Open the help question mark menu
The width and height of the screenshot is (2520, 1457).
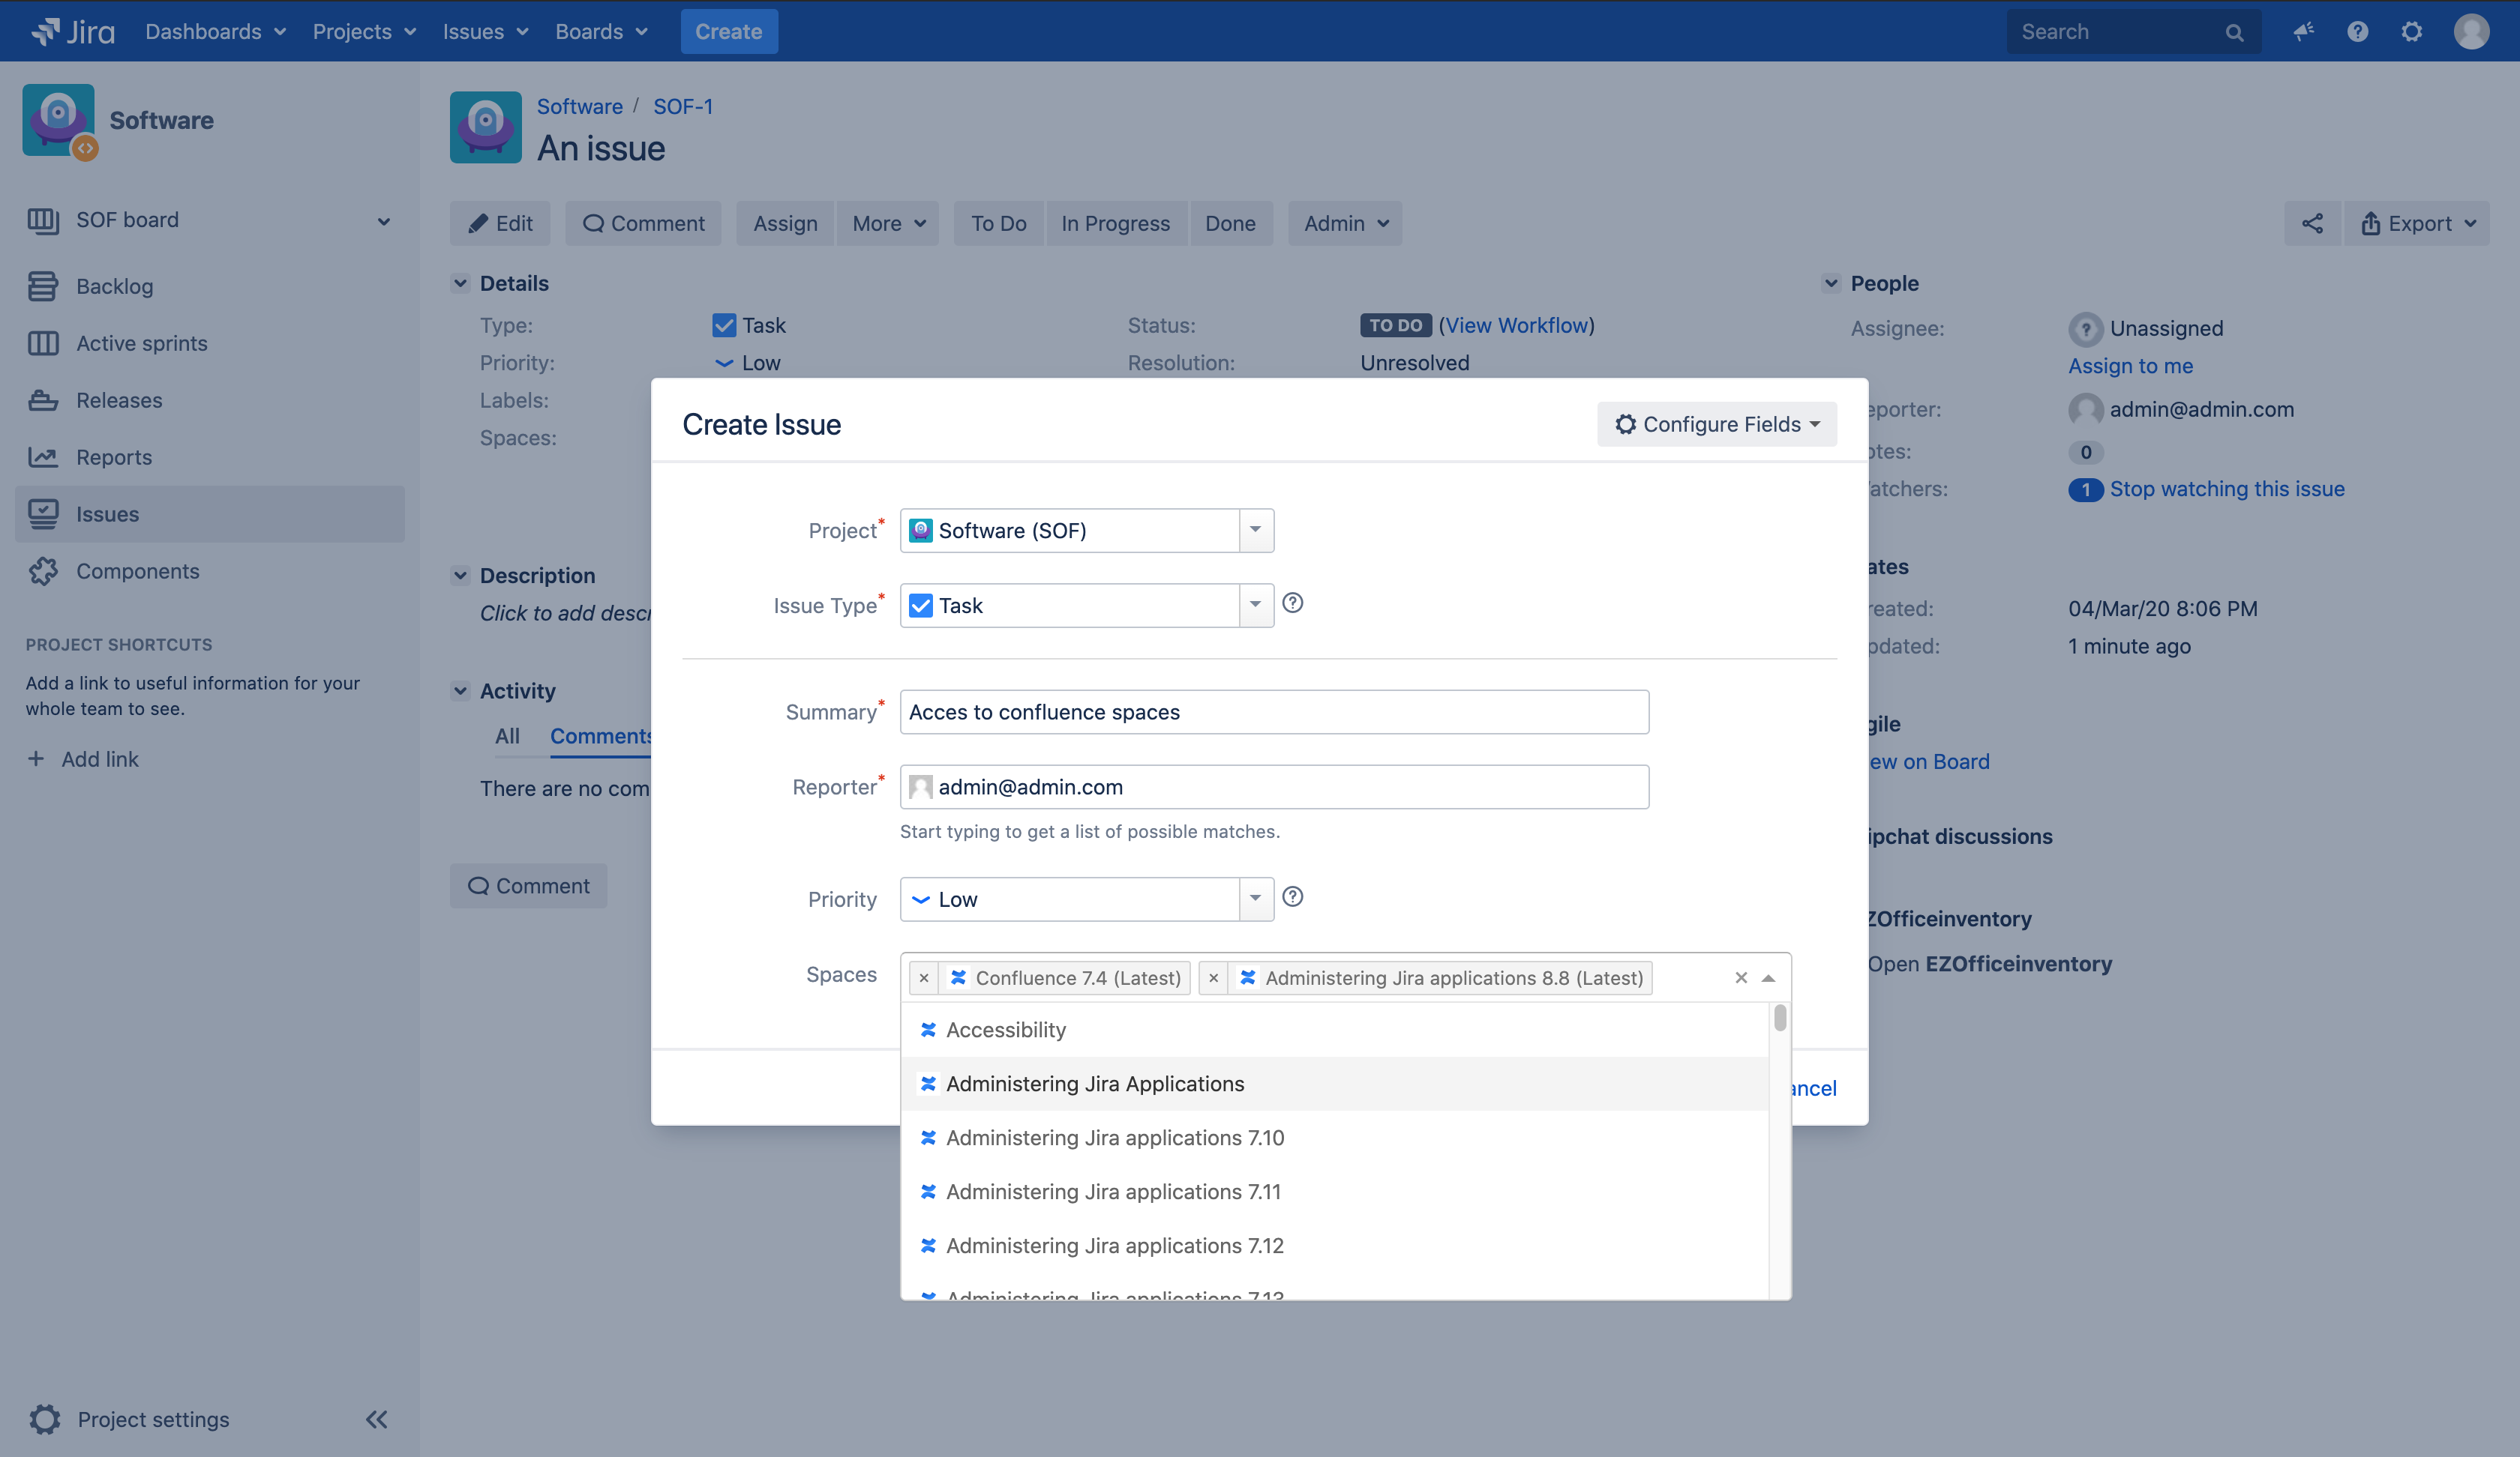click(x=2357, y=31)
